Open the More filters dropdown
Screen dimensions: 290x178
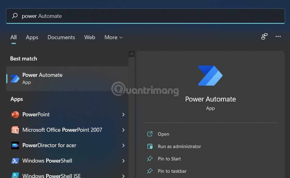click(113, 37)
